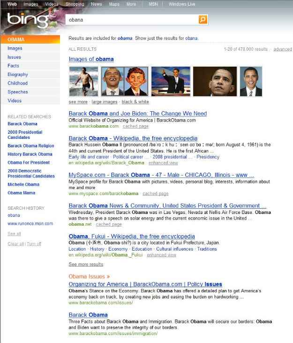This screenshot has width=293, height=343.
Task: Switch to the Videos top navigation tab
Action: point(52,4)
